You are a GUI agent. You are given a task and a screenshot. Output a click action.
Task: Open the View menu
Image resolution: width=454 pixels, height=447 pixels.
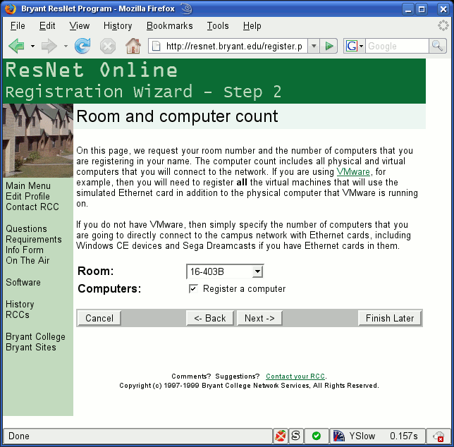click(80, 26)
